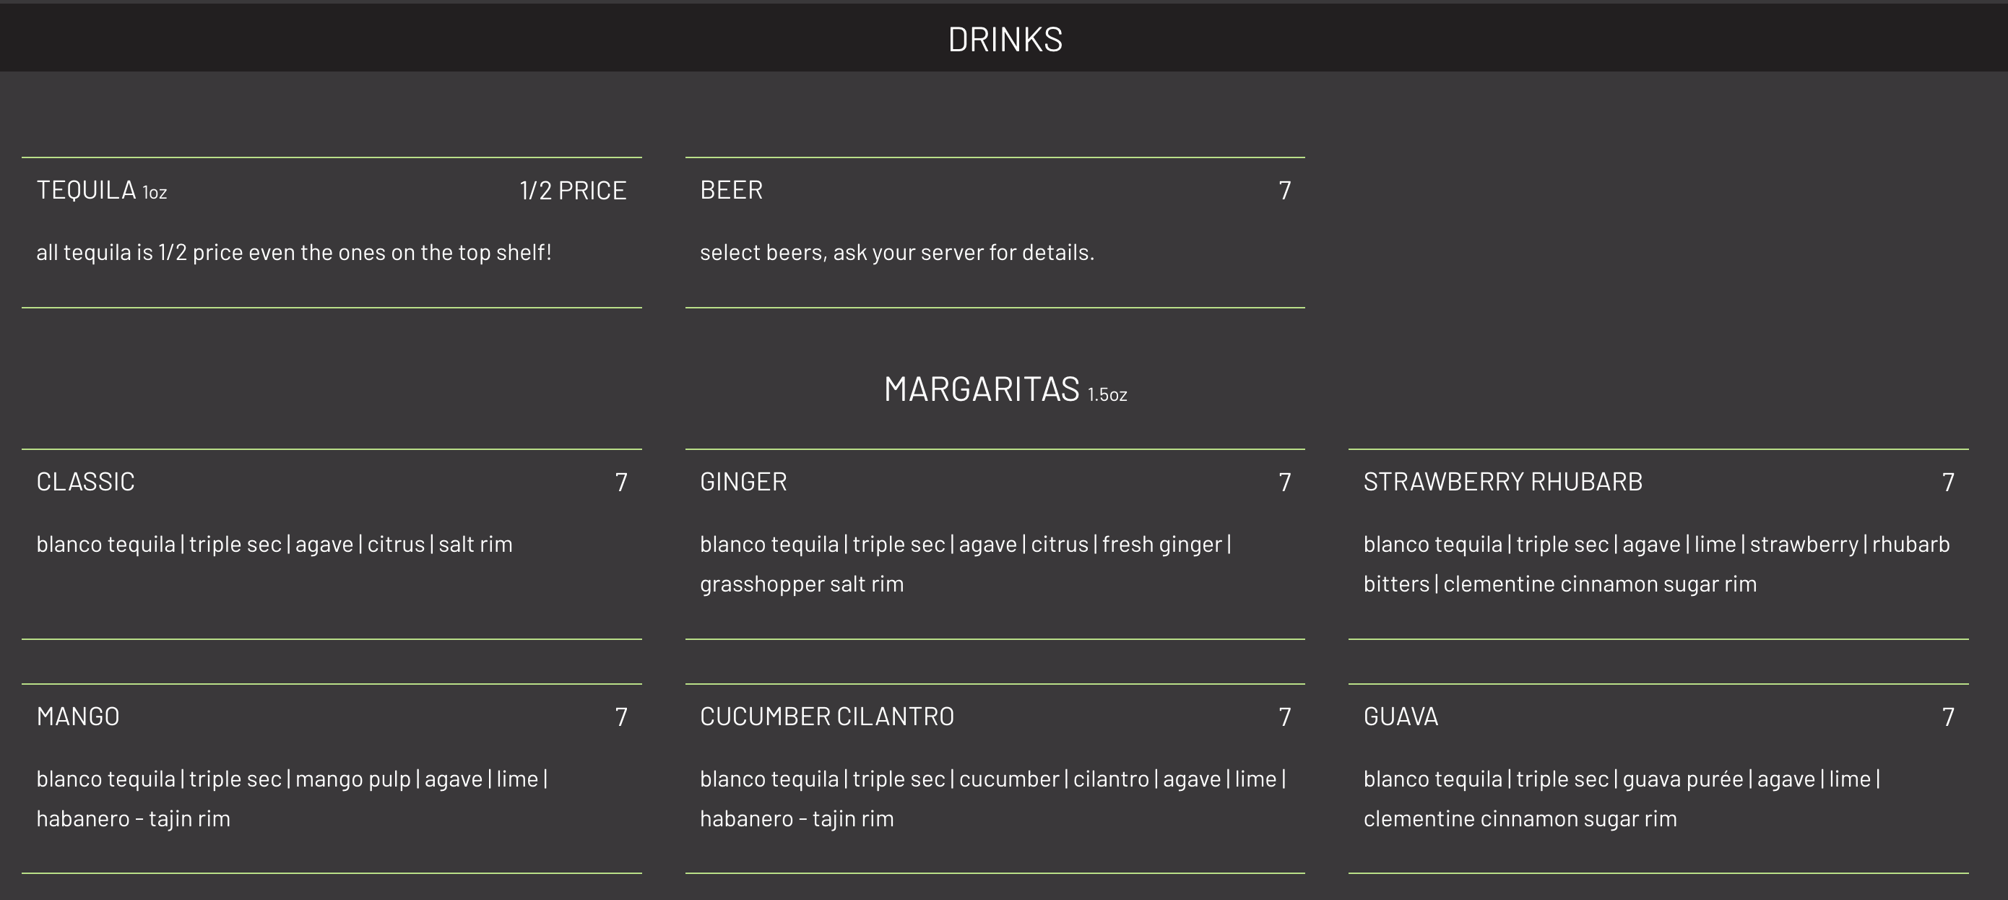Select the GUAVA margarita heading
The image size is (2008, 900).
click(1401, 716)
